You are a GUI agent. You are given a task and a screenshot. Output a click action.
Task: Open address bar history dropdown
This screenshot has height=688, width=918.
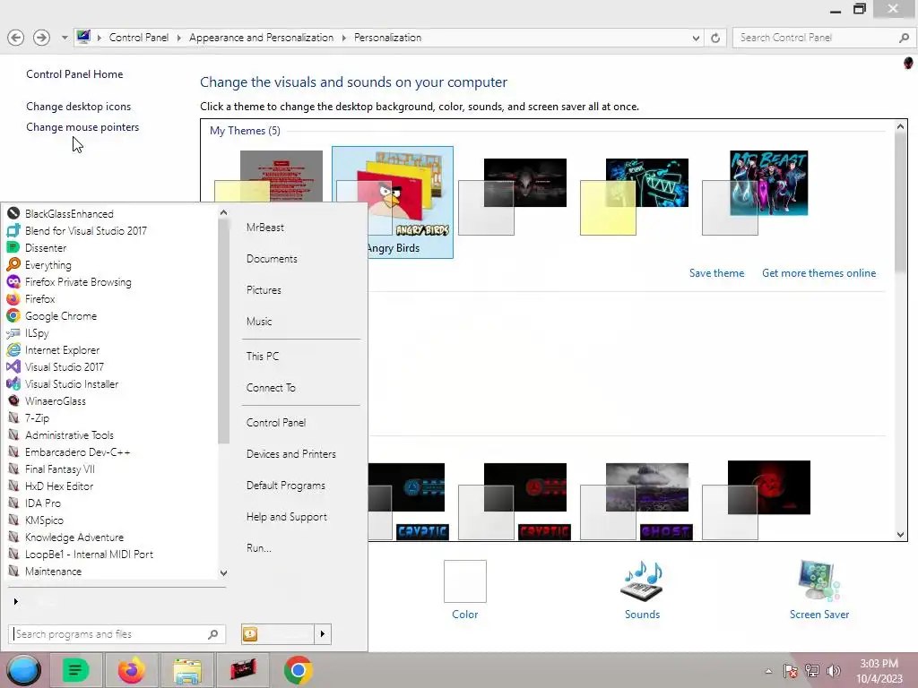coord(696,38)
